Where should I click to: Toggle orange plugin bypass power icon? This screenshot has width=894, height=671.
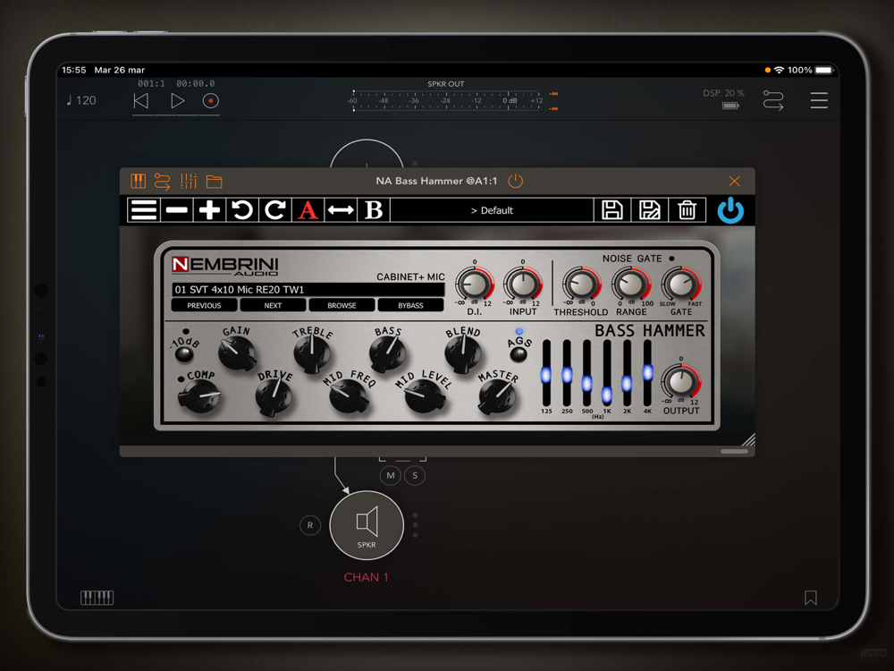point(516,181)
